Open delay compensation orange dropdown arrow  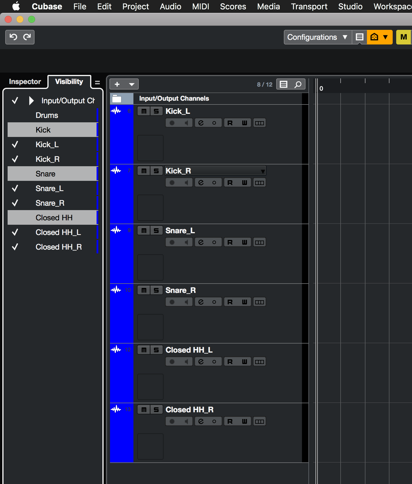pyautogui.click(x=386, y=37)
